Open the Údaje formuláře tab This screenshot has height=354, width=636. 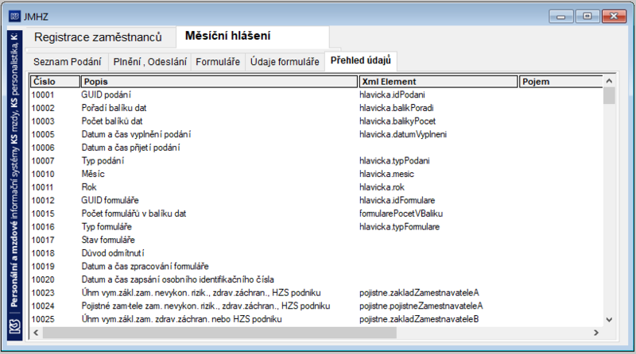285,62
